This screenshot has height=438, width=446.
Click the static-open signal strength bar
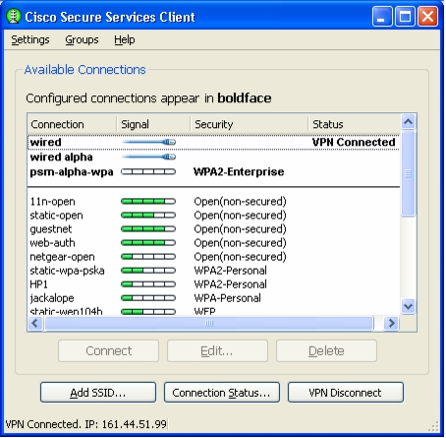(148, 216)
